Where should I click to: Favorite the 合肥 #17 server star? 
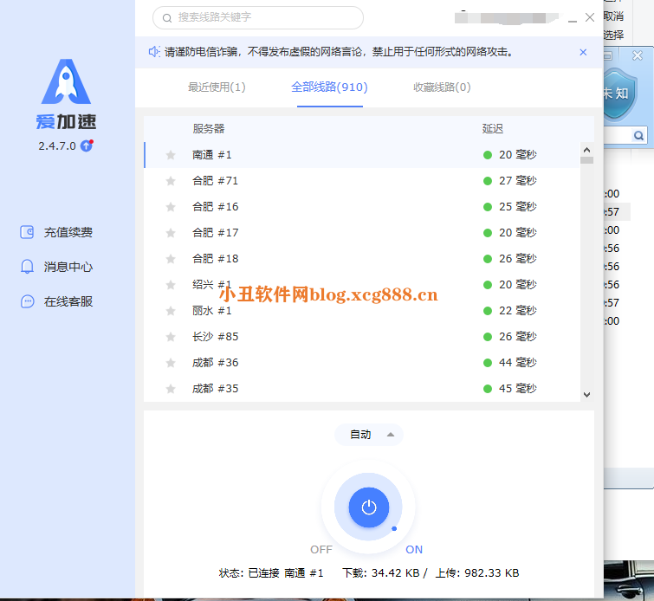pos(171,233)
